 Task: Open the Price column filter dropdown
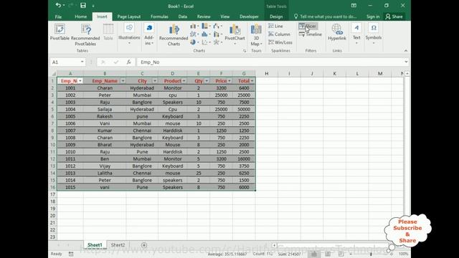[229, 81]
